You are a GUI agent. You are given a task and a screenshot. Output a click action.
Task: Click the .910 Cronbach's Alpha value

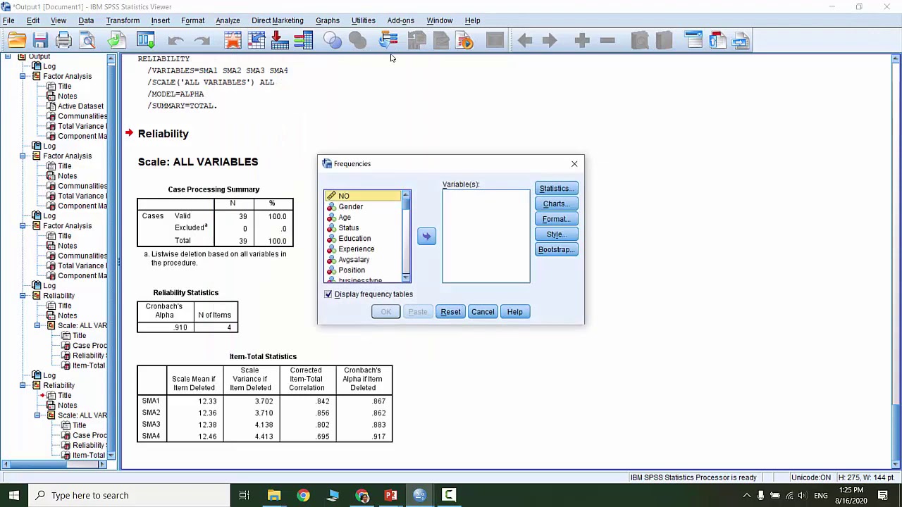coord(181,327)
